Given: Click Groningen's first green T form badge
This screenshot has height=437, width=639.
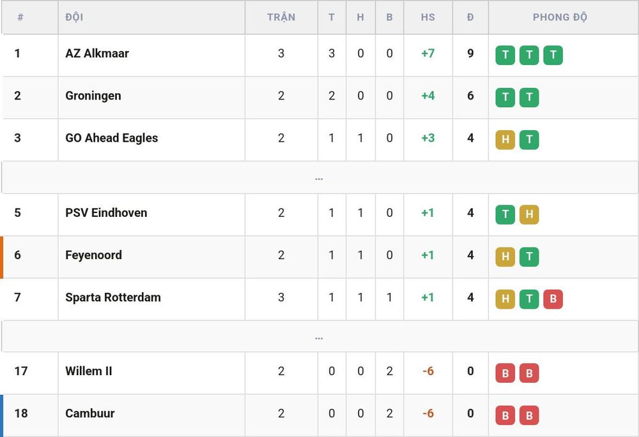Looking at the screenshot, I should coord(505,97).
